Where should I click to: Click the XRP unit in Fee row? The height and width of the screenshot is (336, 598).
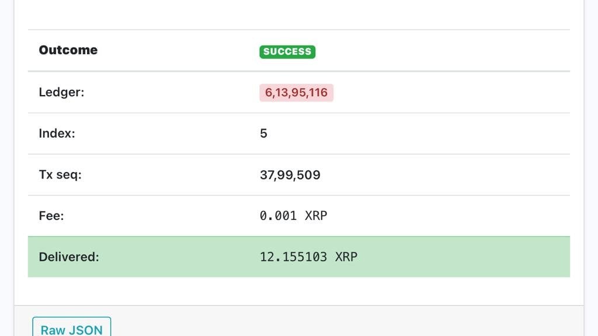(316, 216)
